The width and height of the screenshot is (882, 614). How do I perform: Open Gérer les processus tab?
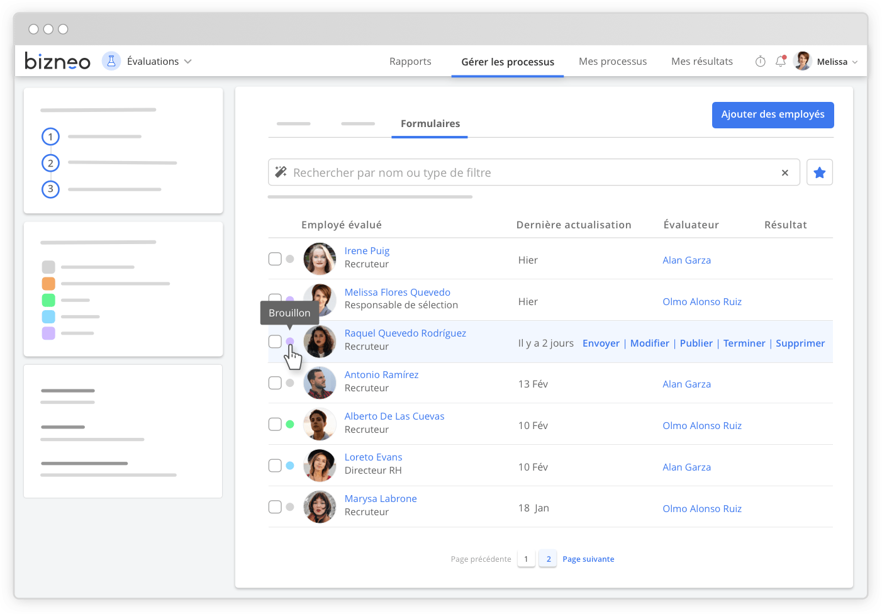508,62
